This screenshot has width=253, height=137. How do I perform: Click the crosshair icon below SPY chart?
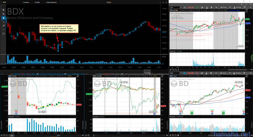click(171, 70)
